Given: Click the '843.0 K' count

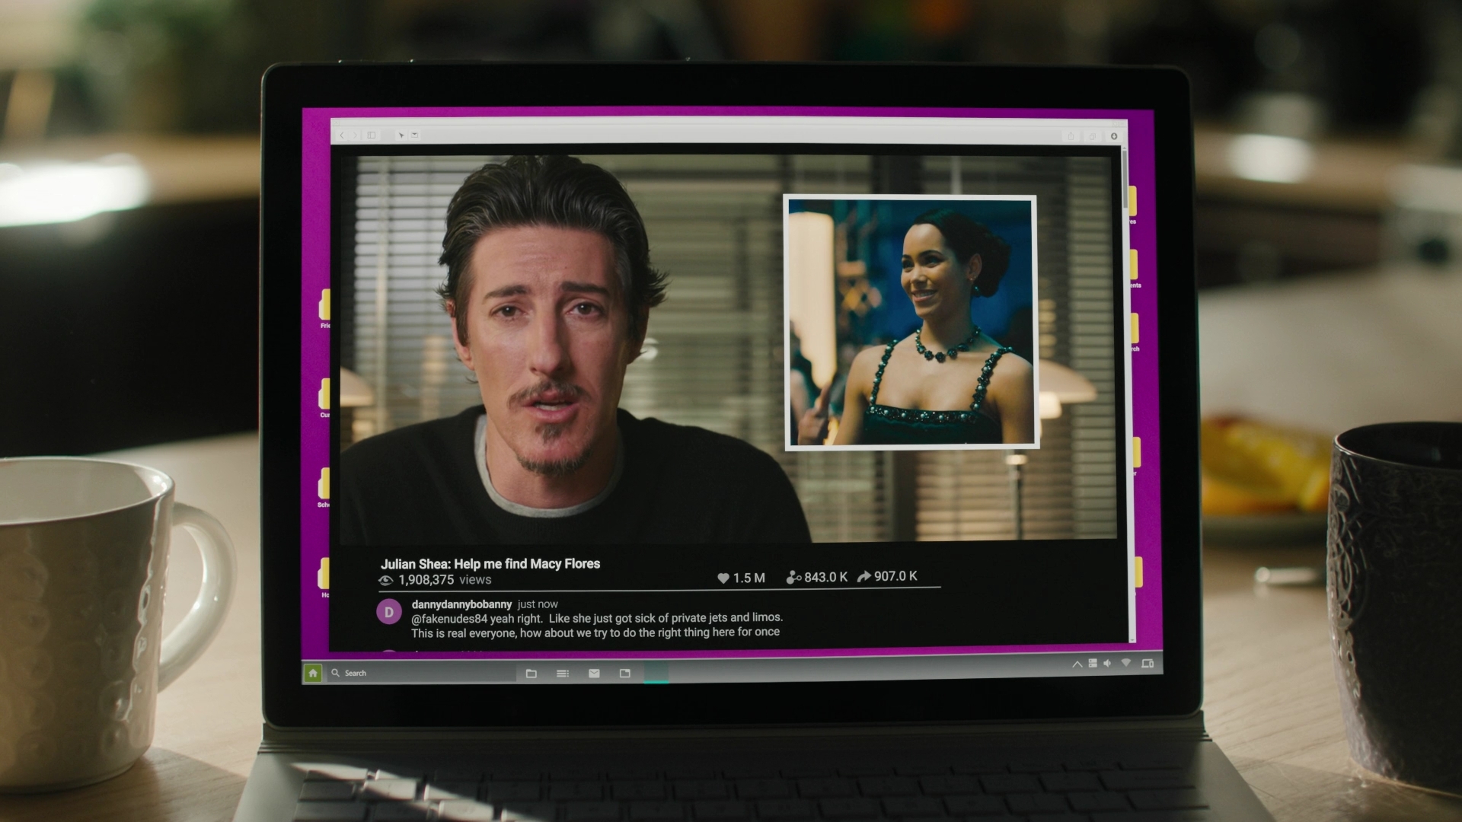Looking at the screenshot, I should (825, 577).
